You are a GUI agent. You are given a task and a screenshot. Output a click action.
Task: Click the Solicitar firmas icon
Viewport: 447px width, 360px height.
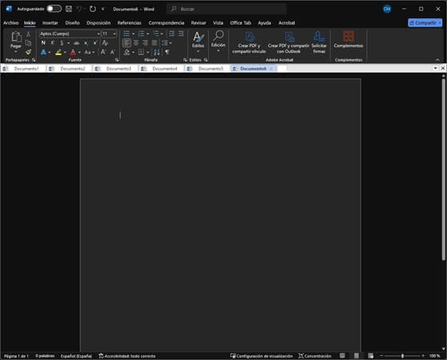coord(319,42)
